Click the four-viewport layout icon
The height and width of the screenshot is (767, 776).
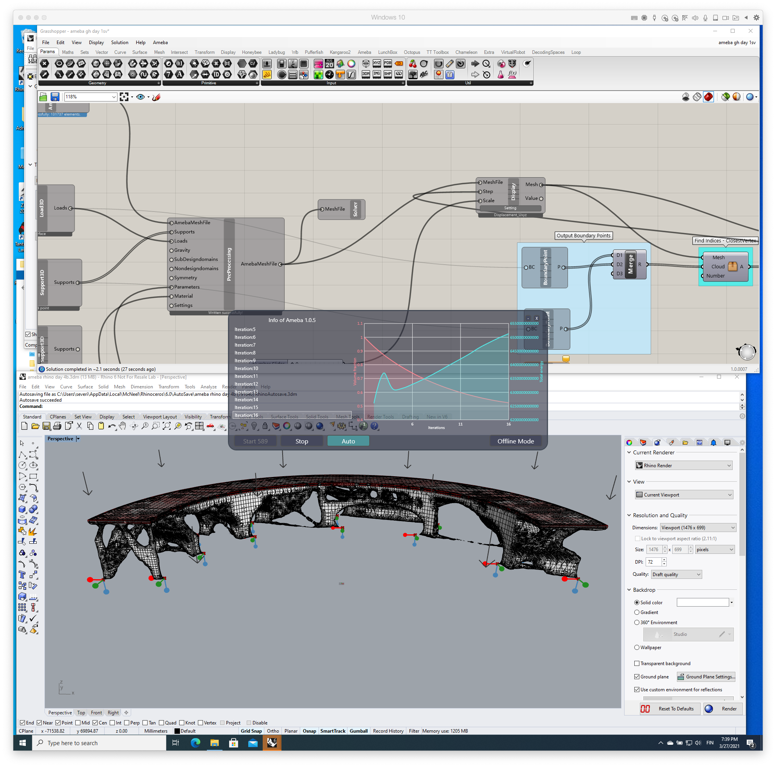coord(199,426)
